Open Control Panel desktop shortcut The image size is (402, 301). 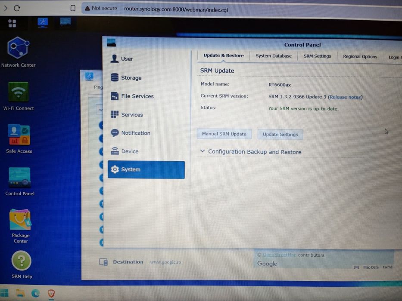point(20,181)
